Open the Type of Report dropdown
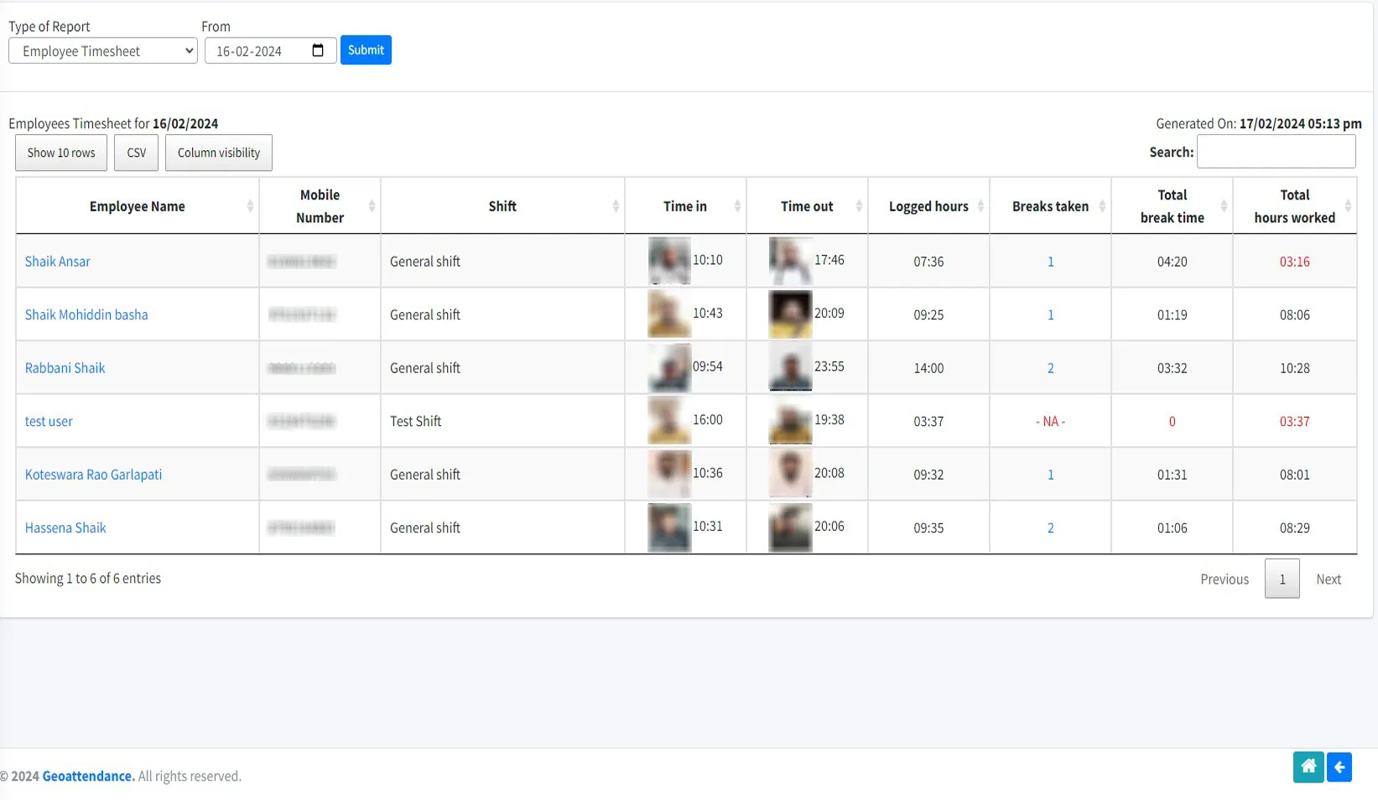Viewport: 1378px width, 800px height. pyautogui.click(x=102, y=50)
